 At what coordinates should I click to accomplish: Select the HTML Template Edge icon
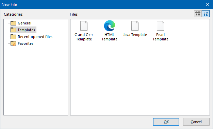click(110, 26)
